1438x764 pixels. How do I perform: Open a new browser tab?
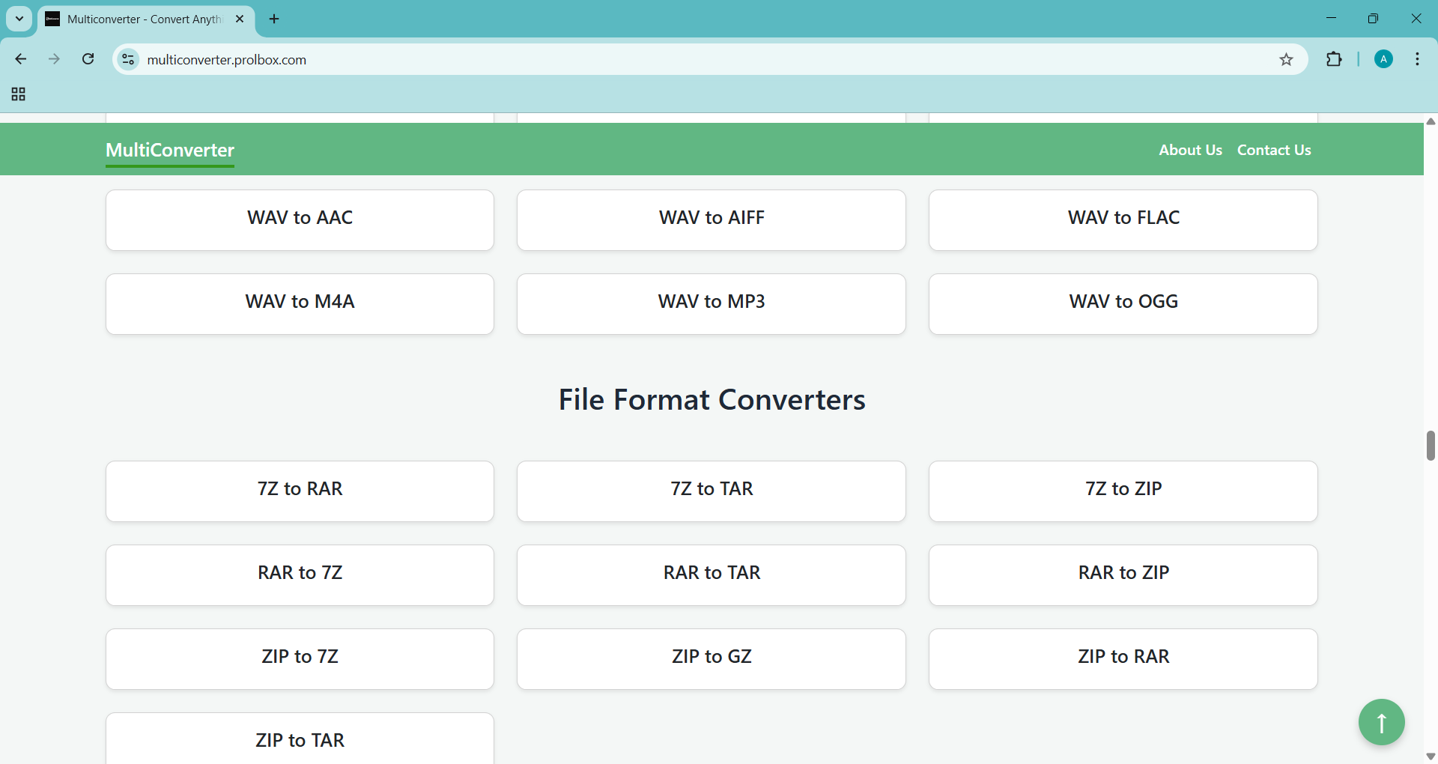click(274, 19)
